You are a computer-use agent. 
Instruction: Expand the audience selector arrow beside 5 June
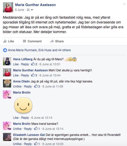(x=32, y=10)
